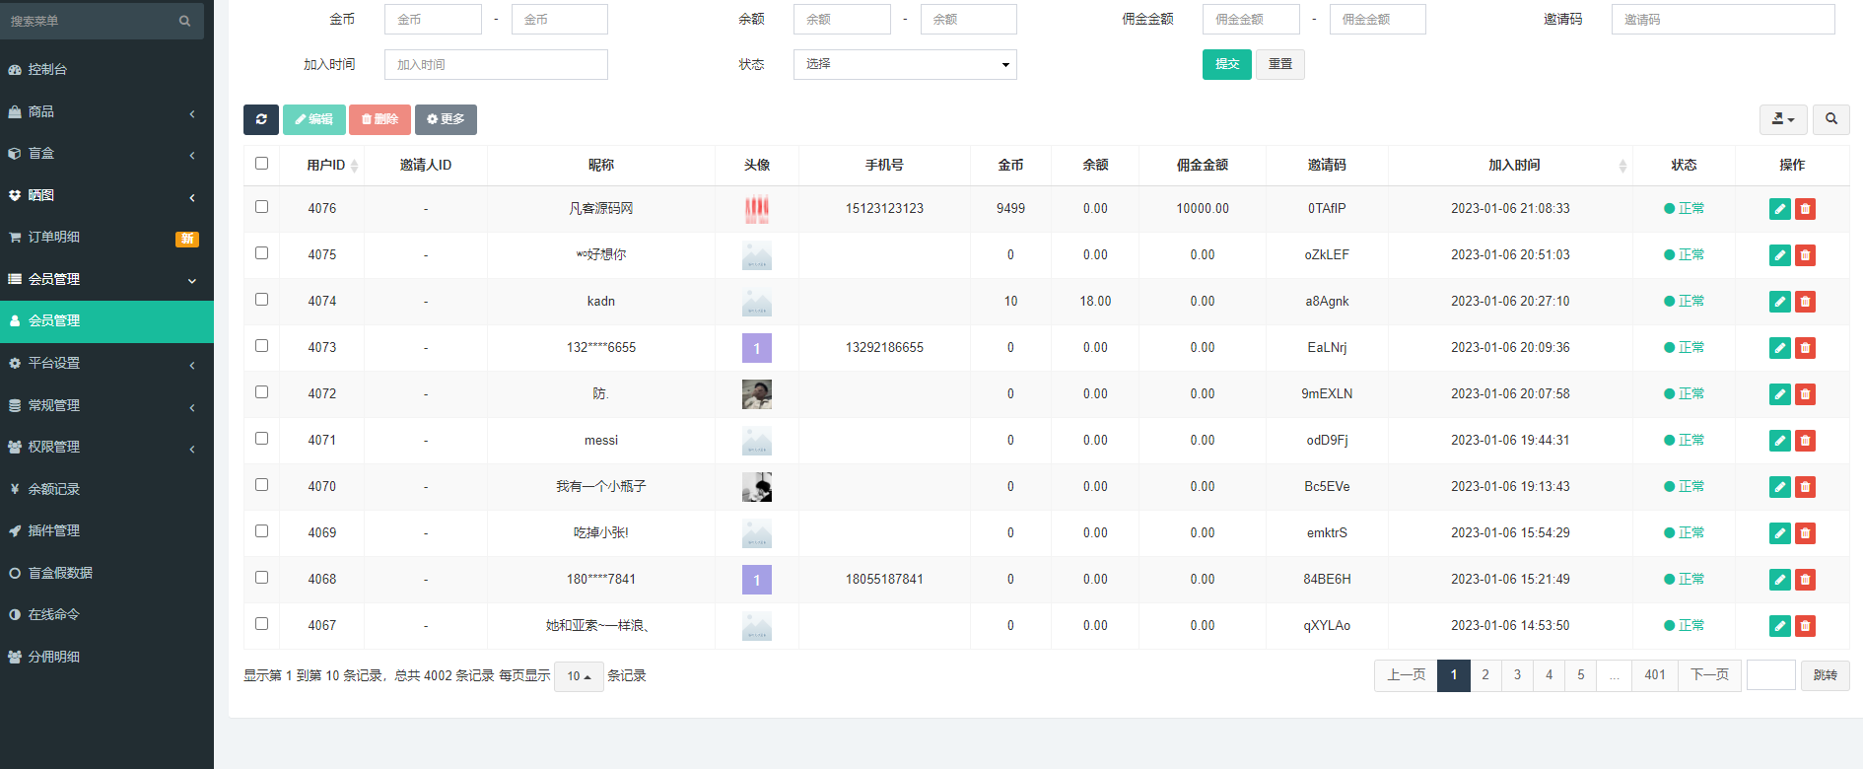Open the table search magnifier icon
The height and width of the screenshot is (769, 1863).
tap(1830, 119)
